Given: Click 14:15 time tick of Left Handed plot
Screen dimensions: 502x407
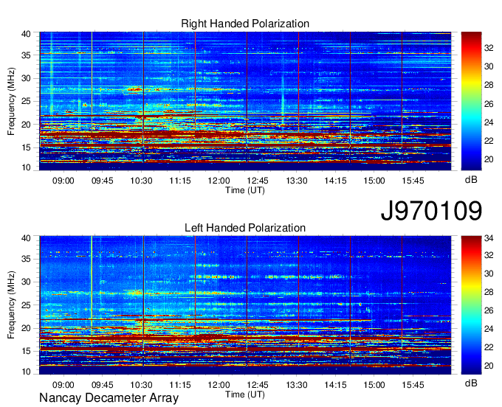Looking at the screenshot, I should pos(335,385).
